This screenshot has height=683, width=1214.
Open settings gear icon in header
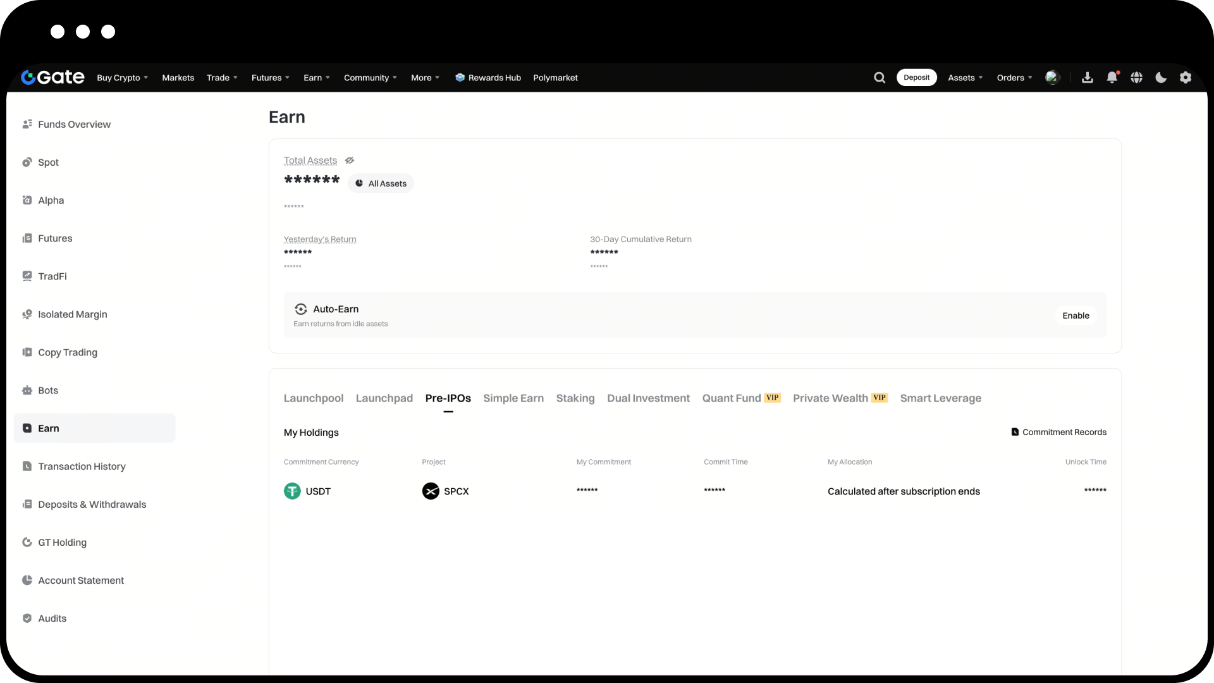click(1186, 78)
